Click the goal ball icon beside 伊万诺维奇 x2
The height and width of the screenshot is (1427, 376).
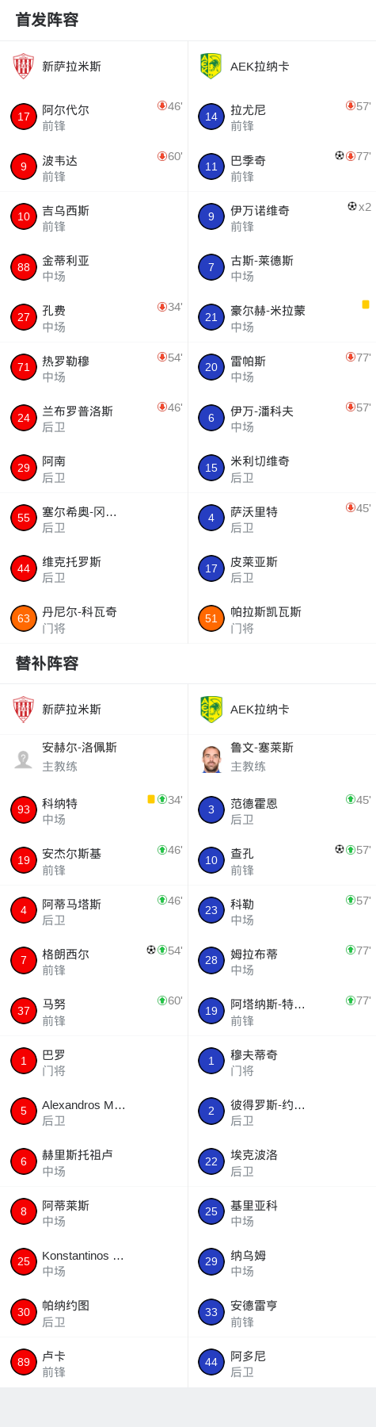click(x=352, y=206)
